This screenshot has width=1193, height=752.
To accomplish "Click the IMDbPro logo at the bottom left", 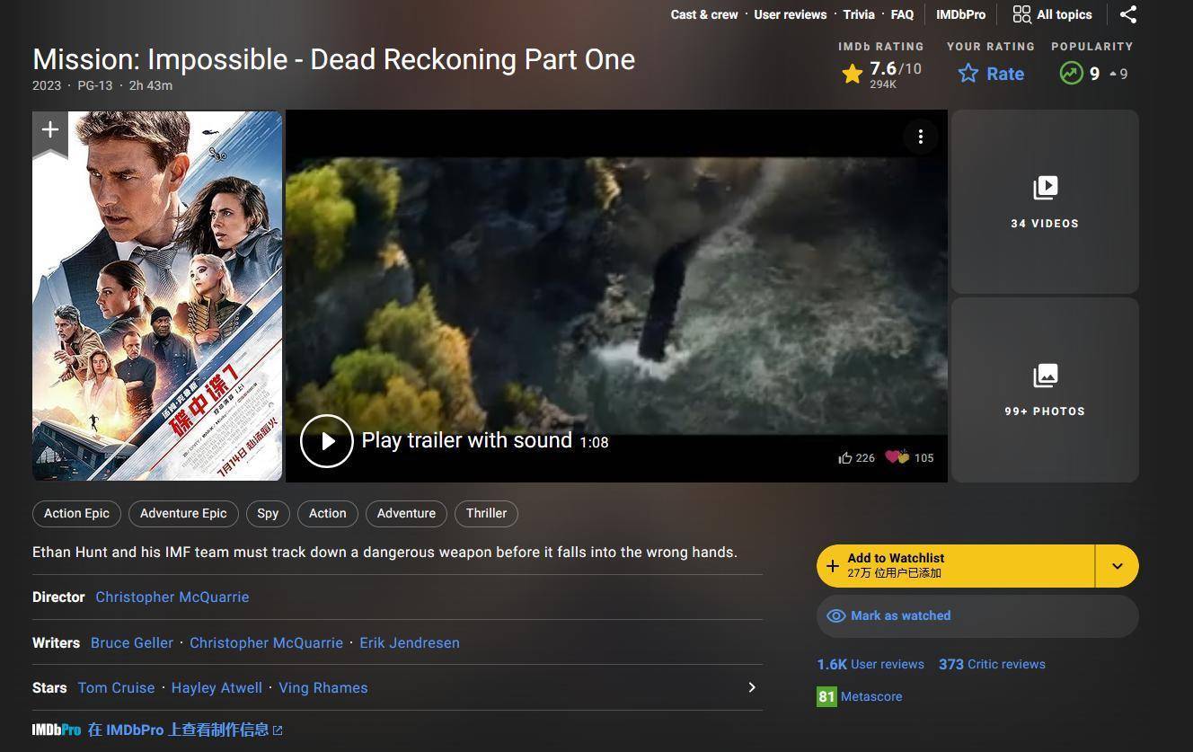I will tap(57, 730).
